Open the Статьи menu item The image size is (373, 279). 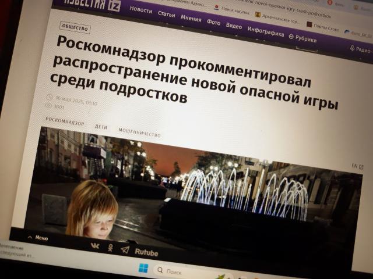[166, 14]
